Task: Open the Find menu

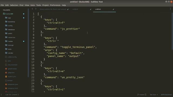Action: pyautogui.click(x=21, y=5)
